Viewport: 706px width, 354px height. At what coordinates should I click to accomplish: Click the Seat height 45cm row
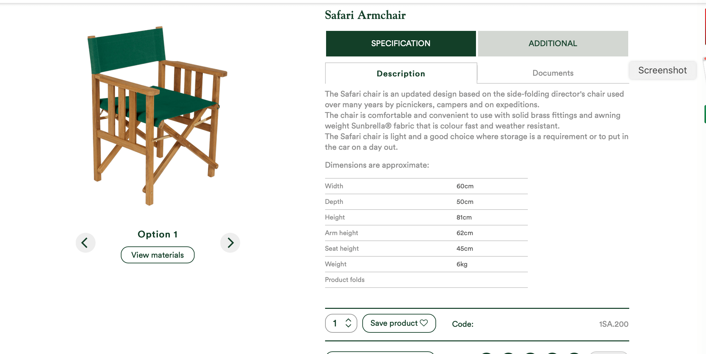(426, 249)
